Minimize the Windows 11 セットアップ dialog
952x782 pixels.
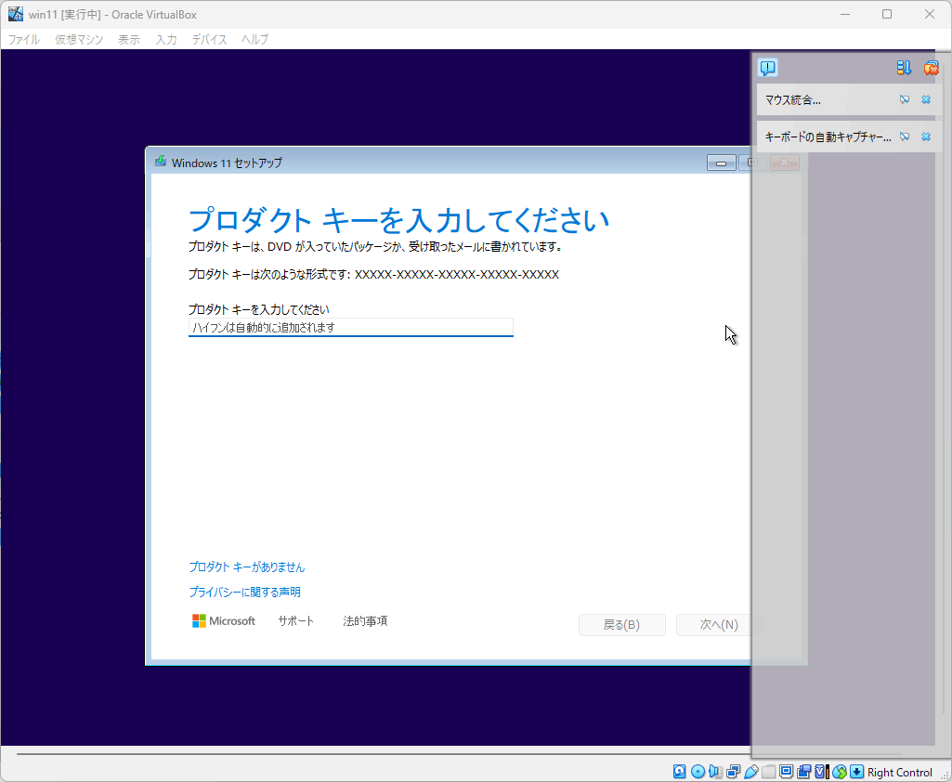pyautogui.click(x=722, y=163)
